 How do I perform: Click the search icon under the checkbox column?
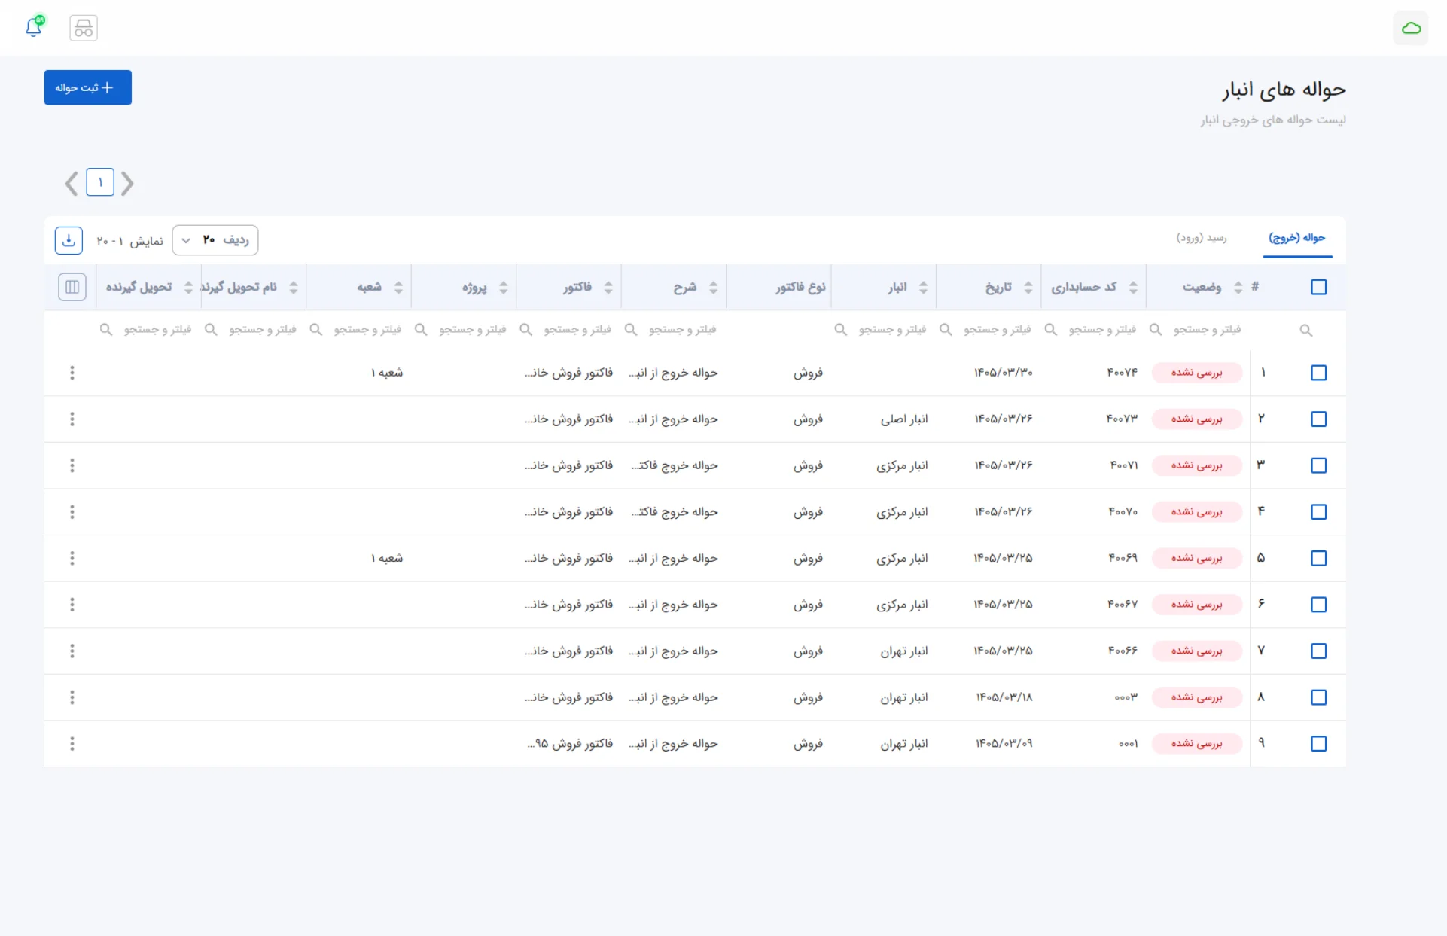(x=1306, y=331)
